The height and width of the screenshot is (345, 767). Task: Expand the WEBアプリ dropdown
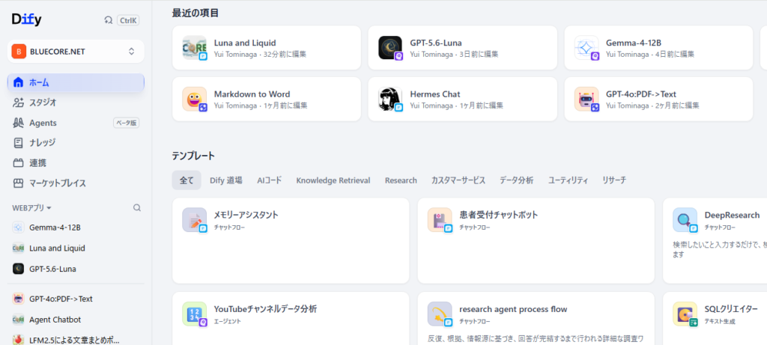pos(31,208)
